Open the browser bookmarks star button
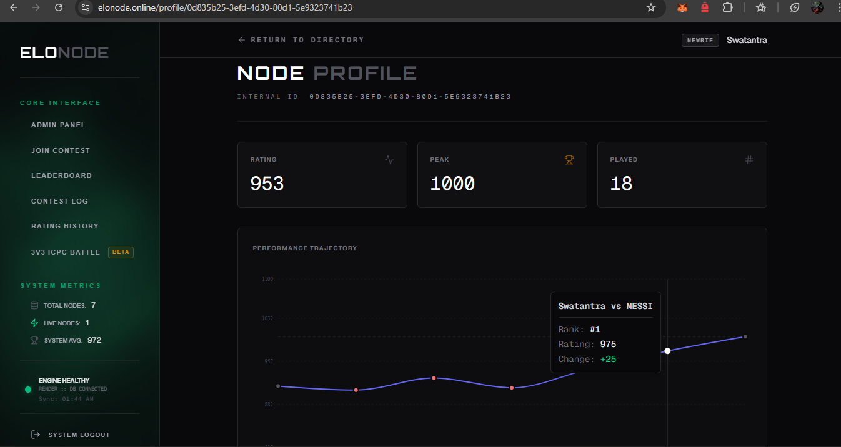The image size is (841, 447). pos(761,7)
